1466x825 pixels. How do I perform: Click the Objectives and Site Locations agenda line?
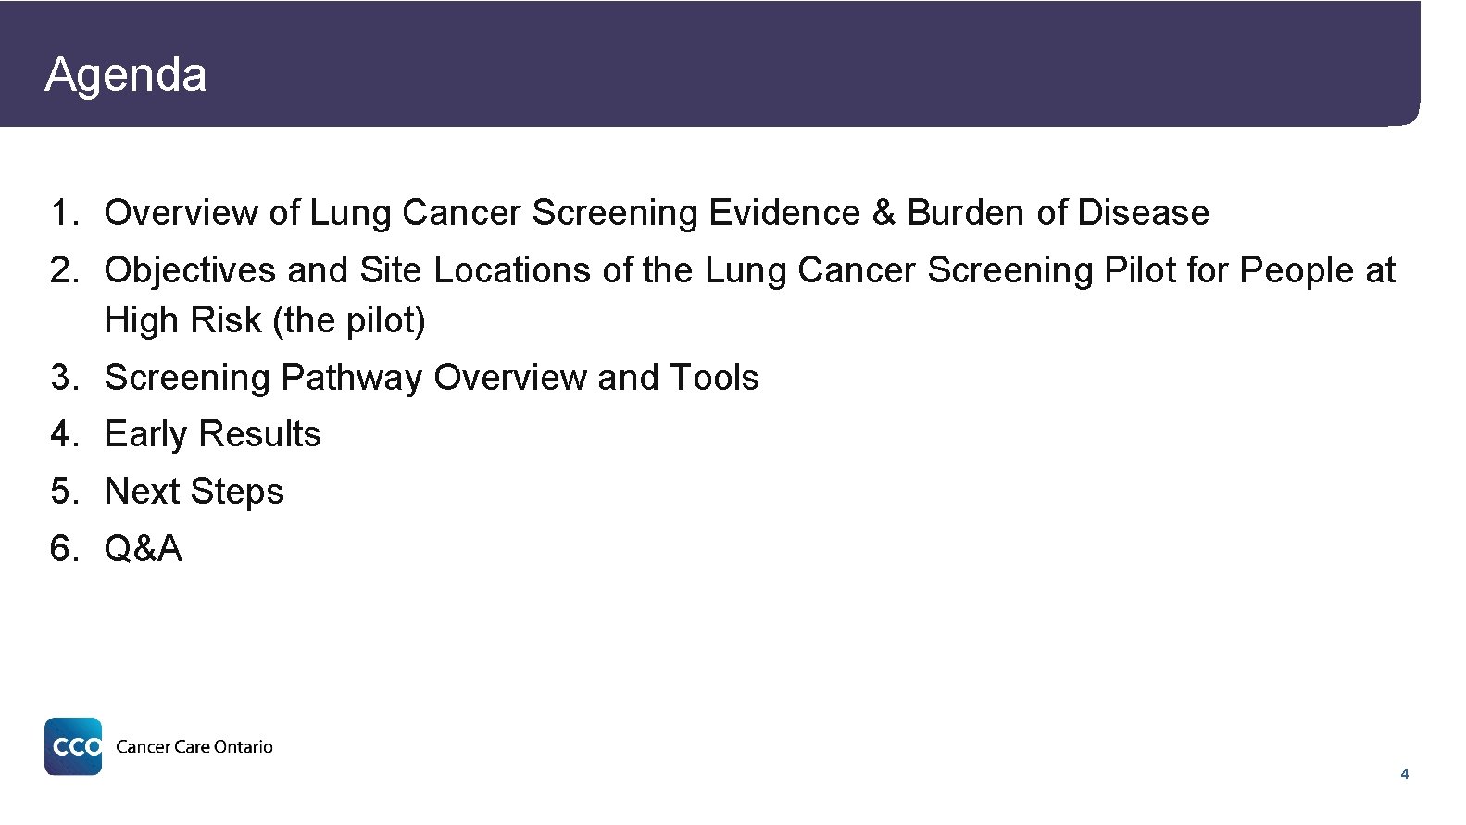click(748, 270)
